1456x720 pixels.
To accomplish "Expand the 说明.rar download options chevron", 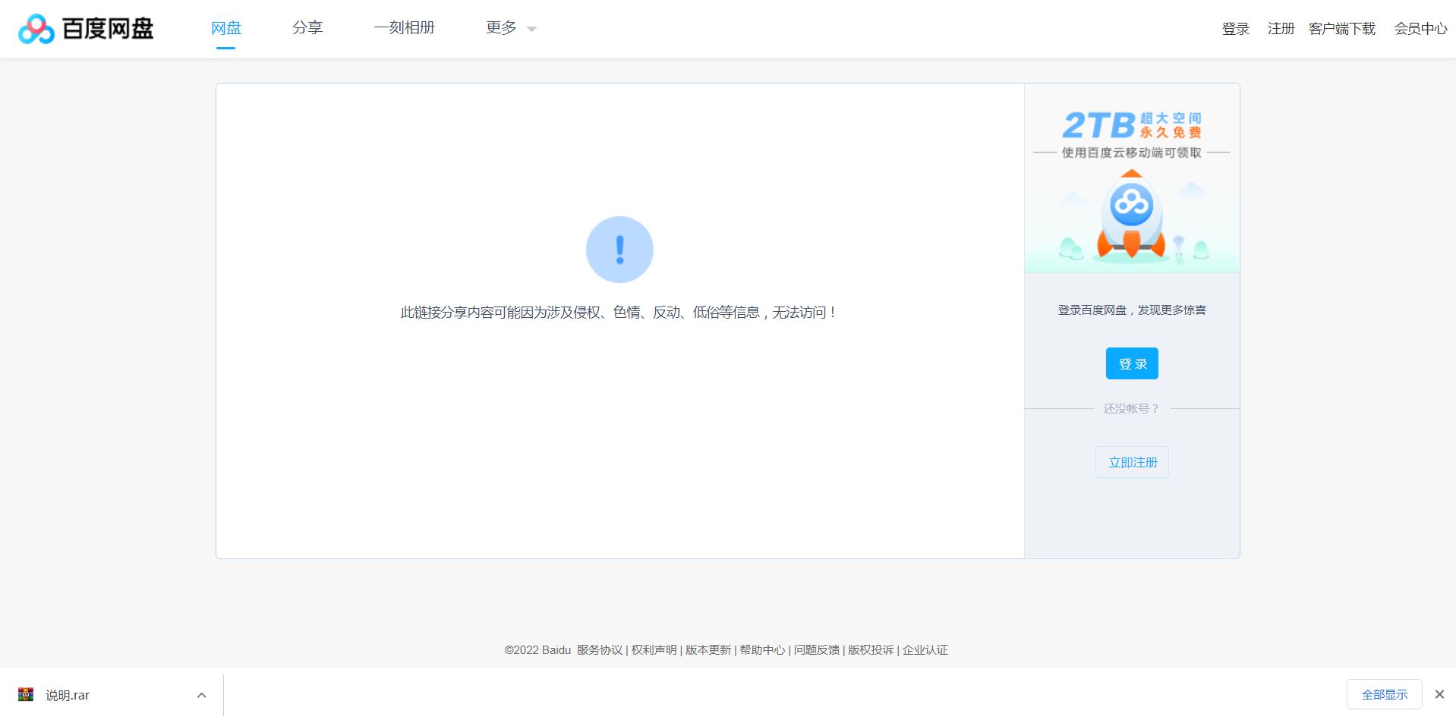I will [201, 695].
